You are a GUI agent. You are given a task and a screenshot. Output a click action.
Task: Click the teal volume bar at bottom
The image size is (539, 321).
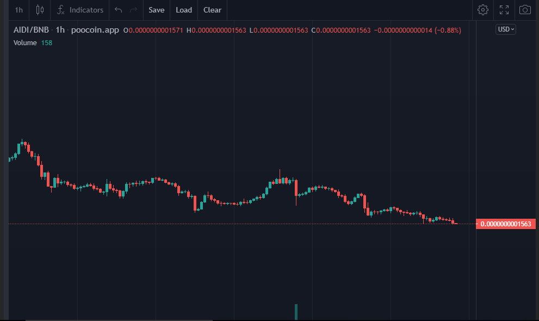coord(296,312)
